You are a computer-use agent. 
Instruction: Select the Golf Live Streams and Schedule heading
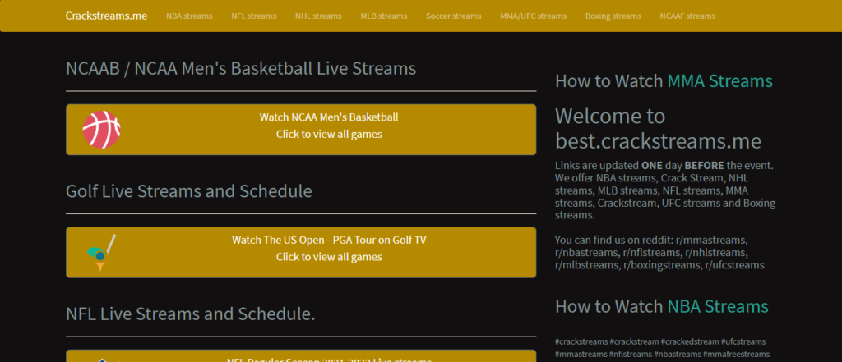coord(188,191)
